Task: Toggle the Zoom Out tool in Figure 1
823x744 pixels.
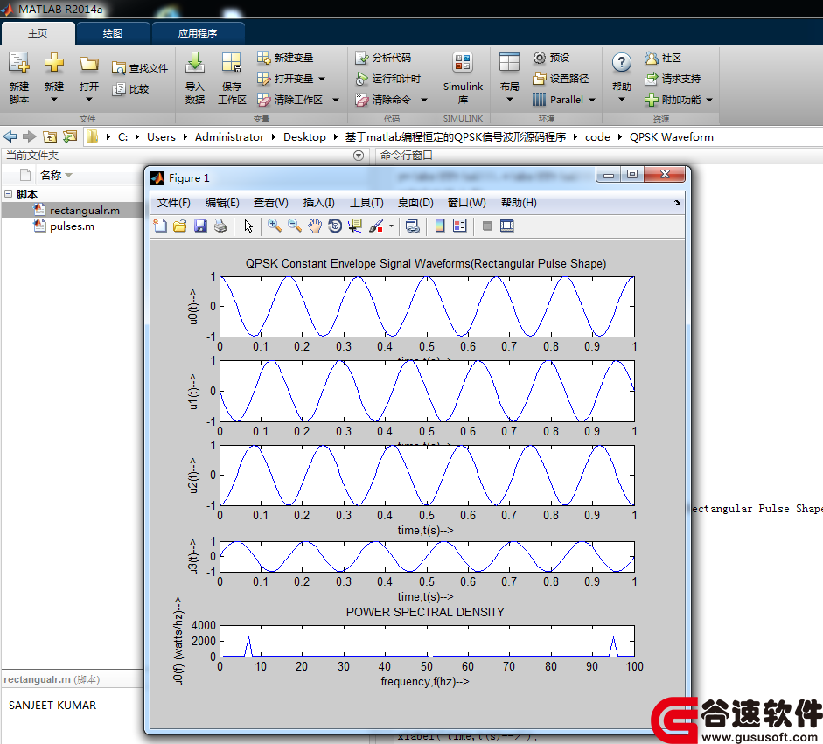Action: (295, 226)
